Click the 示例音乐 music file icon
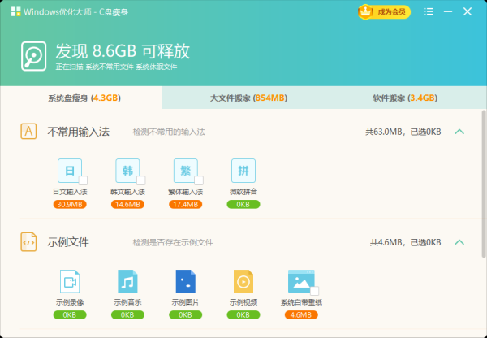487x338 pixels. pos(127,281)
